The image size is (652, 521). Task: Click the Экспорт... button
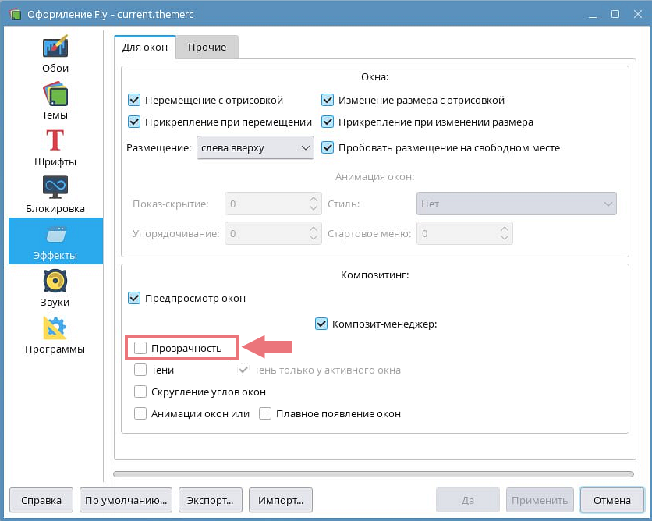coord(211,499)
